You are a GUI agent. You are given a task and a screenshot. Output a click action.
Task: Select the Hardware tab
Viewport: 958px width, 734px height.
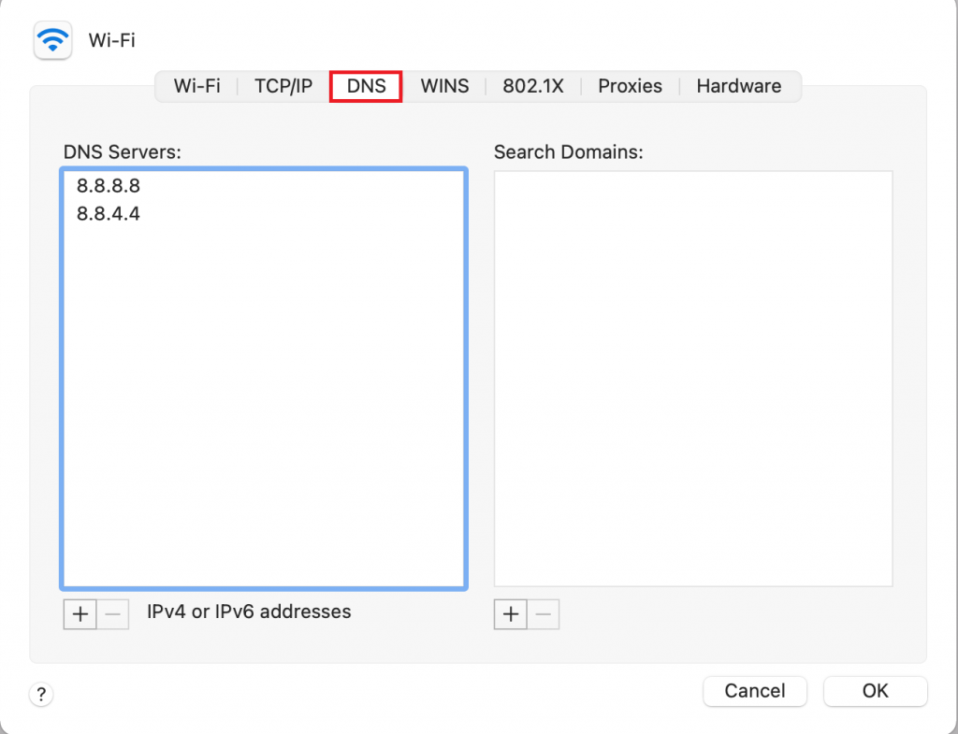point(738,86)
